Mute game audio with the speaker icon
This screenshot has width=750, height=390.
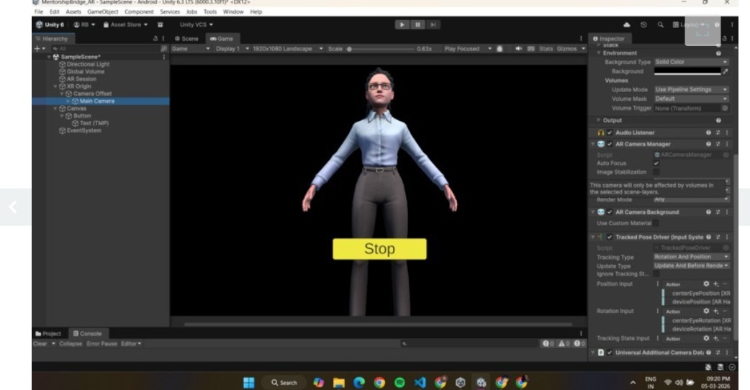click(x=518, y=49)
